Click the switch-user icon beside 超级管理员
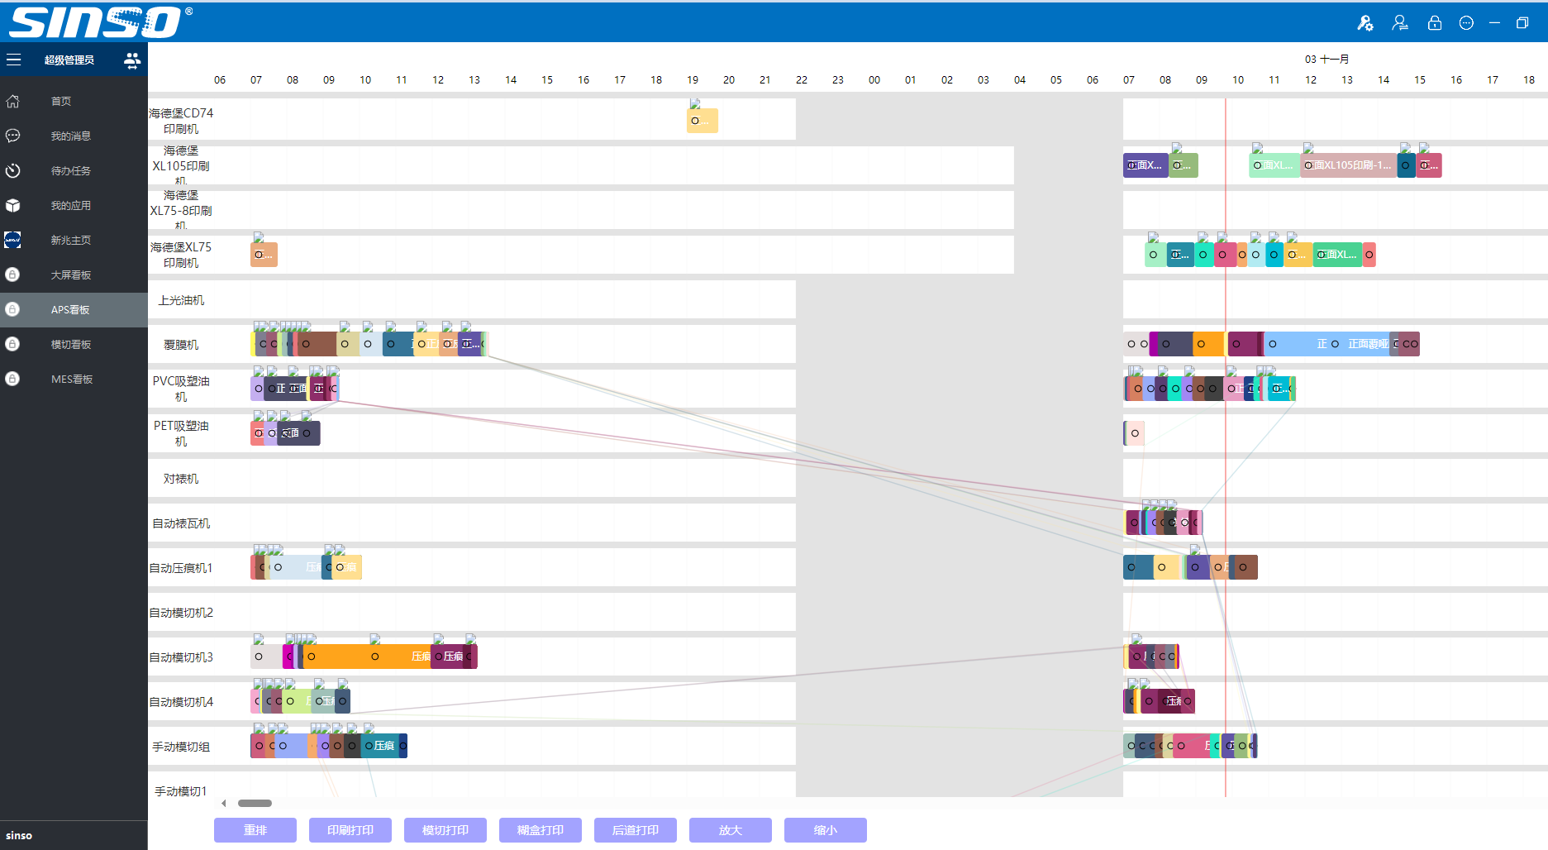1548x850 pixels. (132, 60)
